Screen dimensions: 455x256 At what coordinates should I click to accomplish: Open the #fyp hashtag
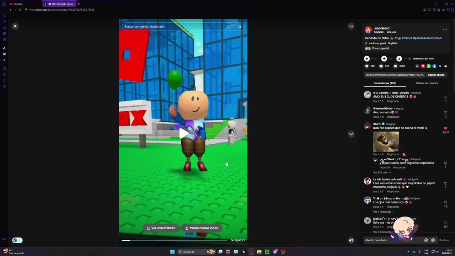pos(397,38)
